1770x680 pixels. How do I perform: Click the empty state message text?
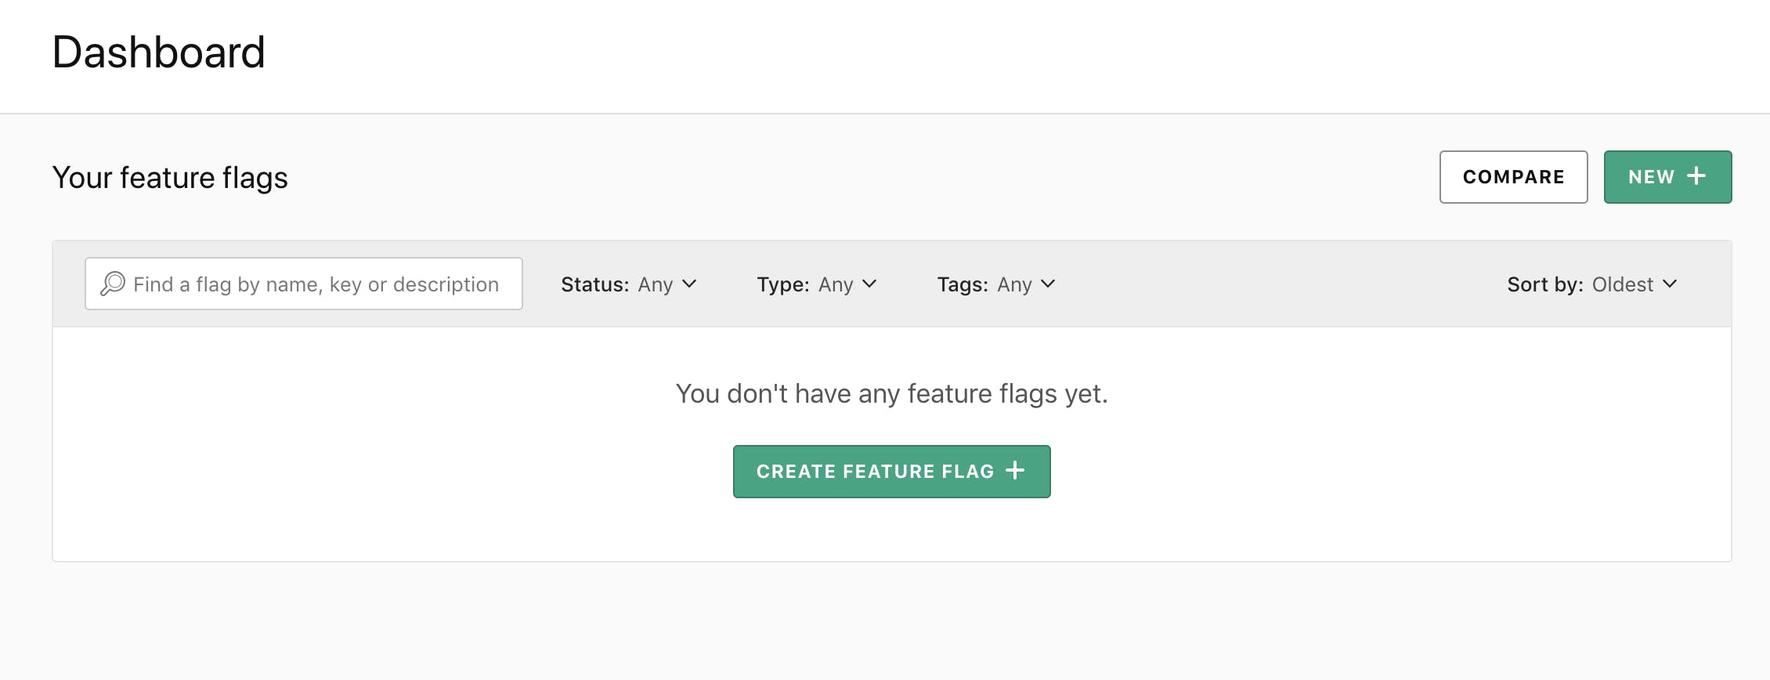pos(891,394)
